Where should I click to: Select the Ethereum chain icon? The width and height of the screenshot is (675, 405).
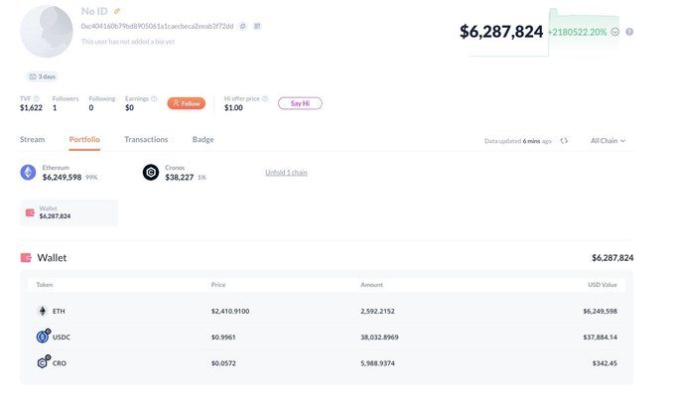28,173
